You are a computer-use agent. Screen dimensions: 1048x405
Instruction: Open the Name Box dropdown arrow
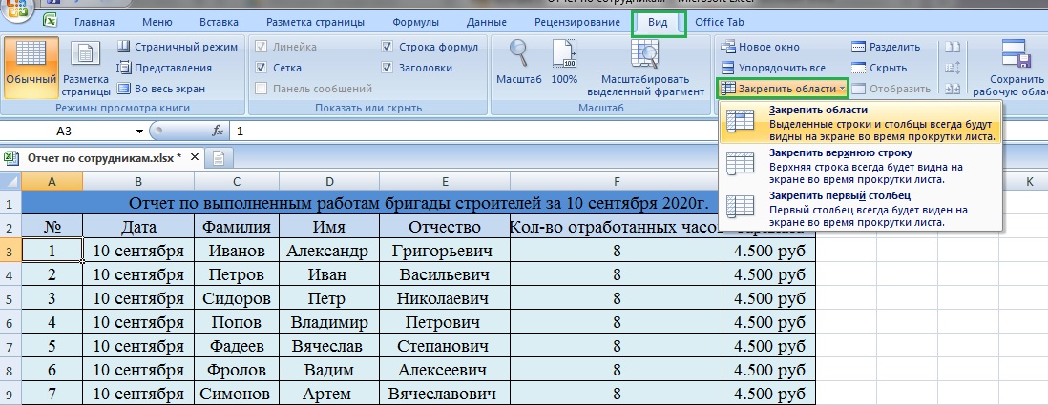tap(139, 132)
